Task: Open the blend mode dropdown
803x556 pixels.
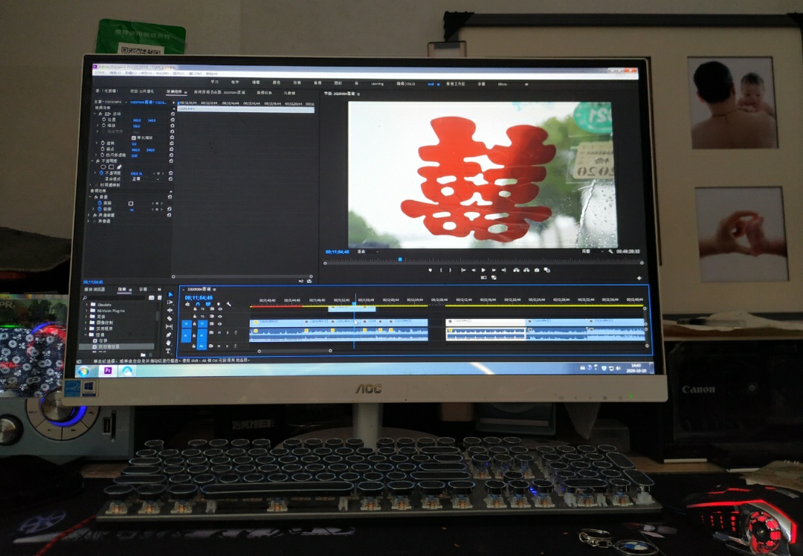Action: (x=146, y=179)
